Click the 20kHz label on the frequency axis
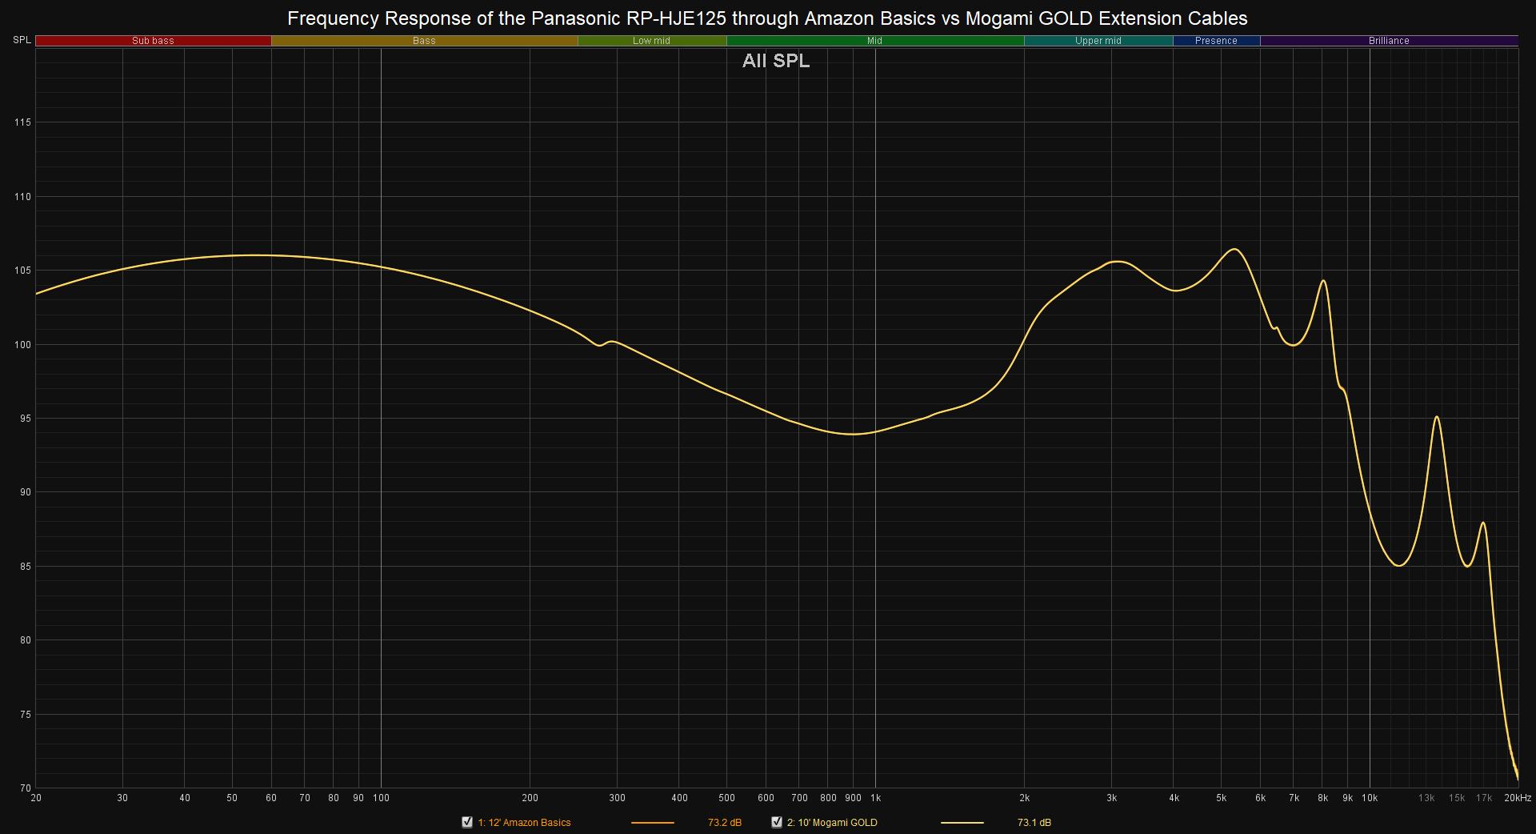Image resolution: width=1536 pixels, height=834 pixels. (x=1518, y=798)
